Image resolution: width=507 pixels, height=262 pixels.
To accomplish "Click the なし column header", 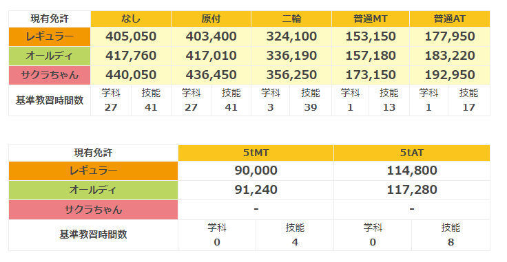I will coord(131,19).
